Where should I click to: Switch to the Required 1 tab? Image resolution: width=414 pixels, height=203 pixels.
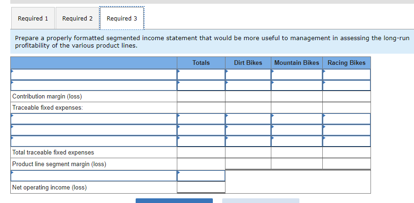coord(33,18)
